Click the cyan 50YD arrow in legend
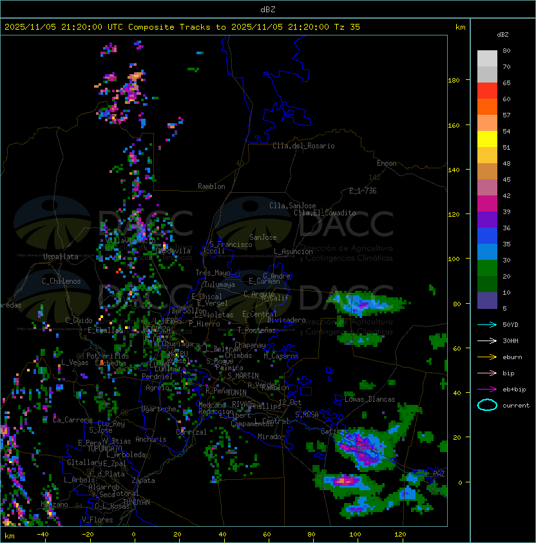Screen dimensions: 536x543 pyautogui.click(x=487, y=324)
